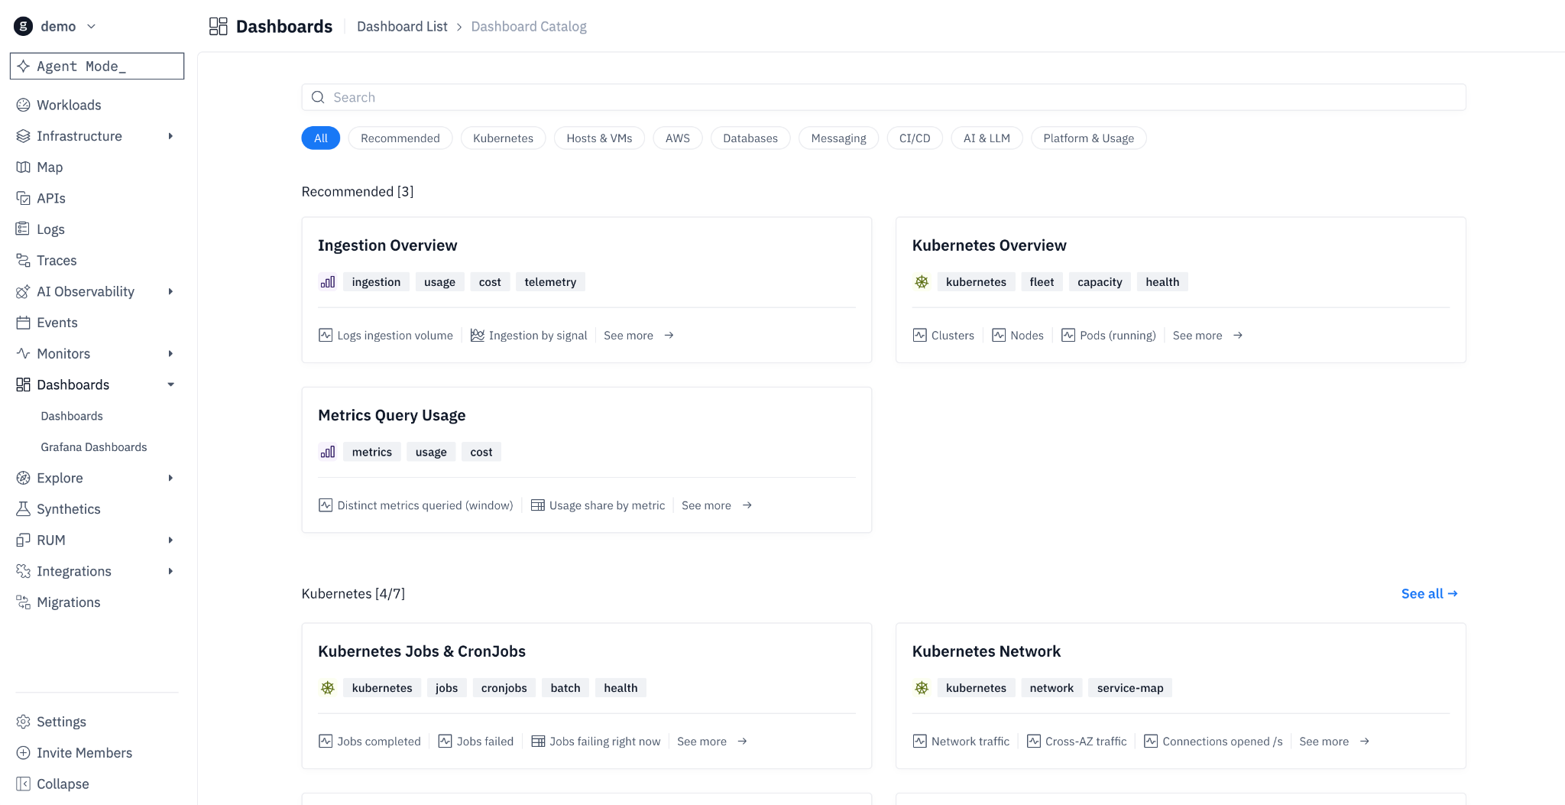The width and height of the screenshot is (1565, 805).
Task: Click the Collapse sidebar icon
Action: [23, 784]
